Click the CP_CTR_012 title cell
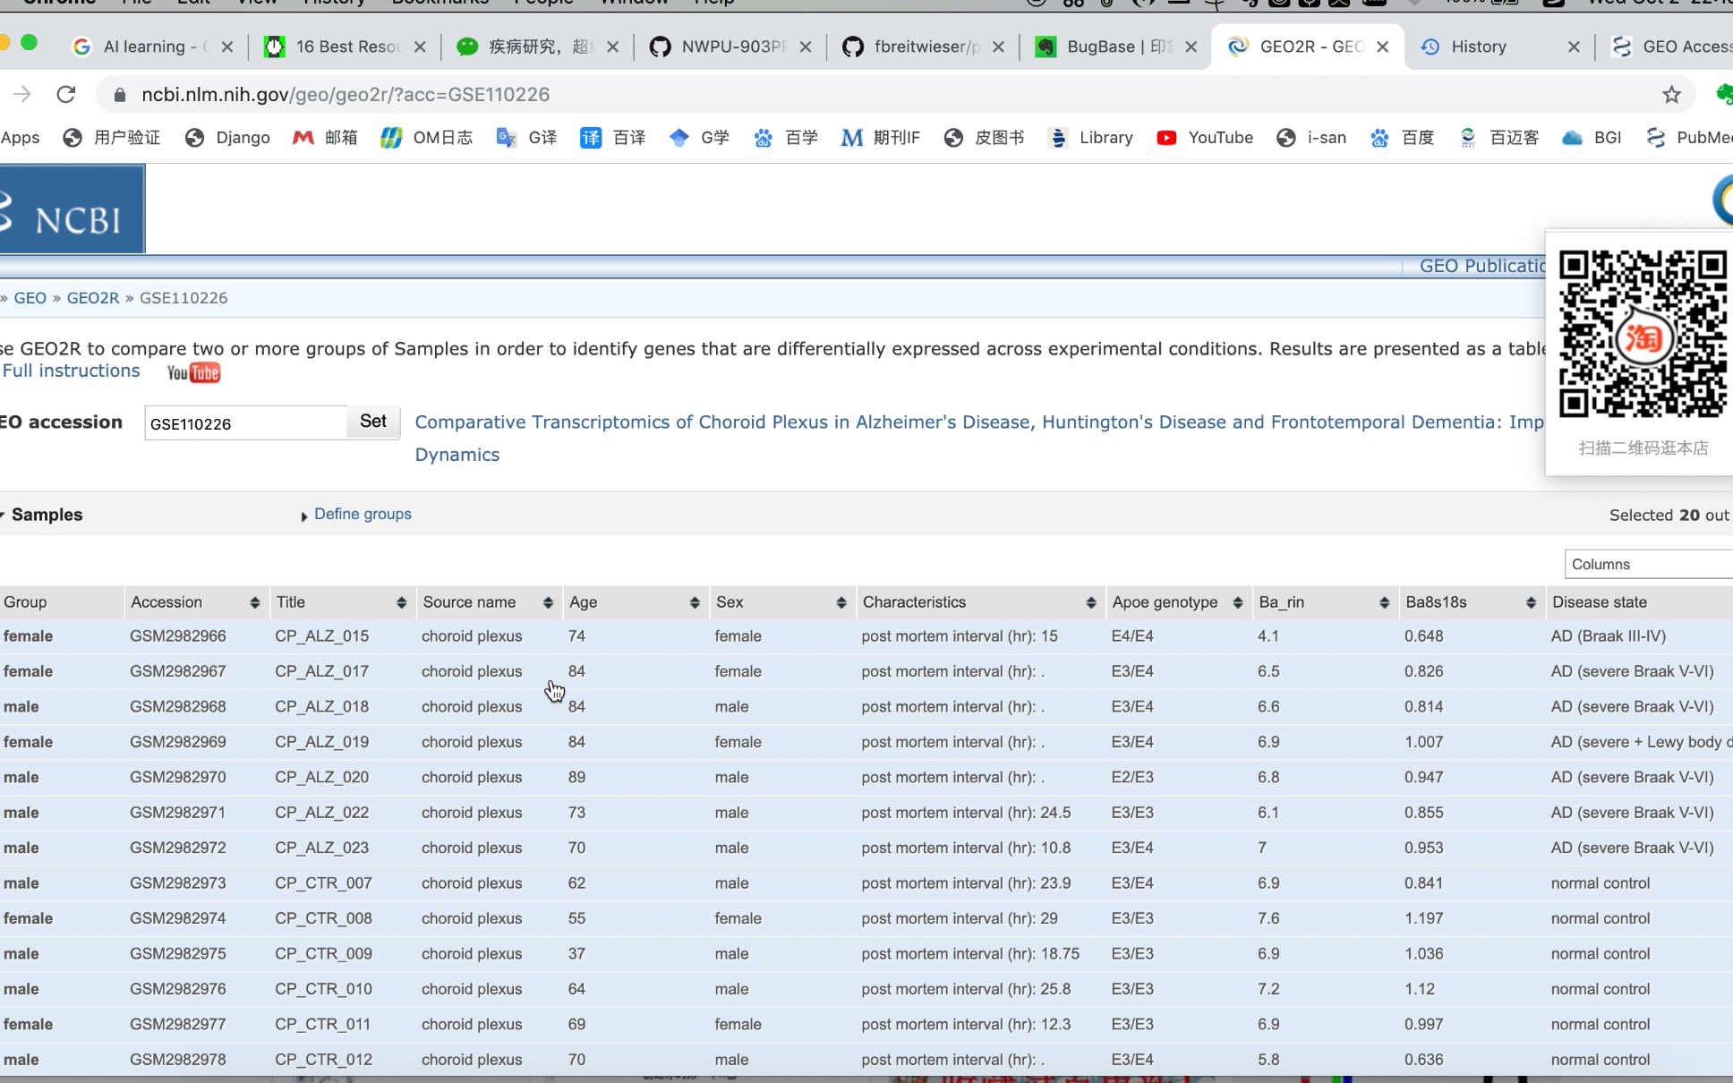The height and width of the screenshot is (1083, 1733). (323, 1060)
